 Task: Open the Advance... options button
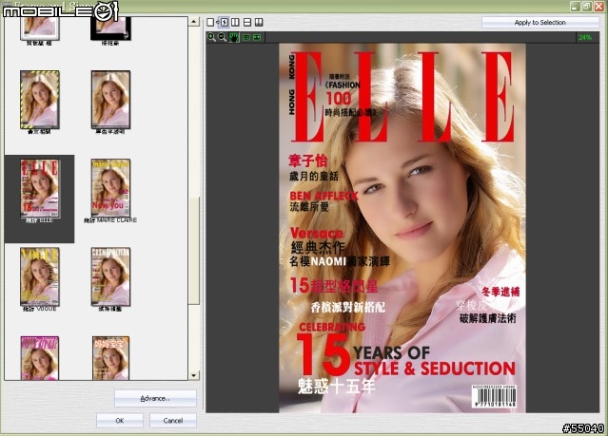[x=155, y=398]
